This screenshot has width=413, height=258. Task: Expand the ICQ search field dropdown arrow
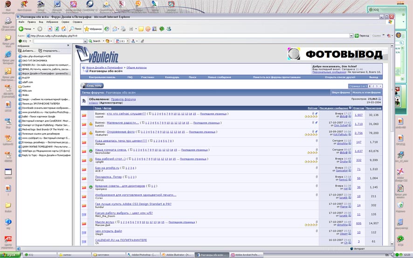pos(85,41)
